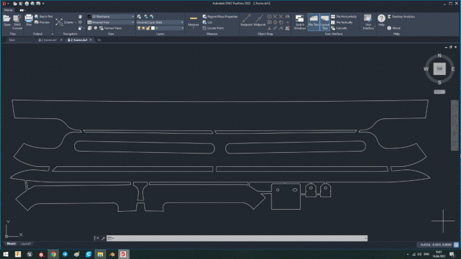
Task: Open plot Preview
Action: pos(42,22)
